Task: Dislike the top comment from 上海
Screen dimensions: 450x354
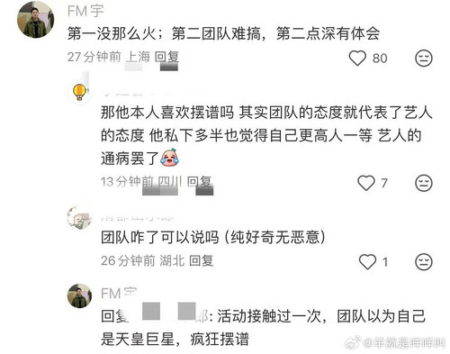Action: pyautogui.click(x=424, y=58)
